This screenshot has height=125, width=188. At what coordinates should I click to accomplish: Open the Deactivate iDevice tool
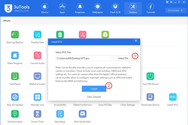tap(150, 97)
